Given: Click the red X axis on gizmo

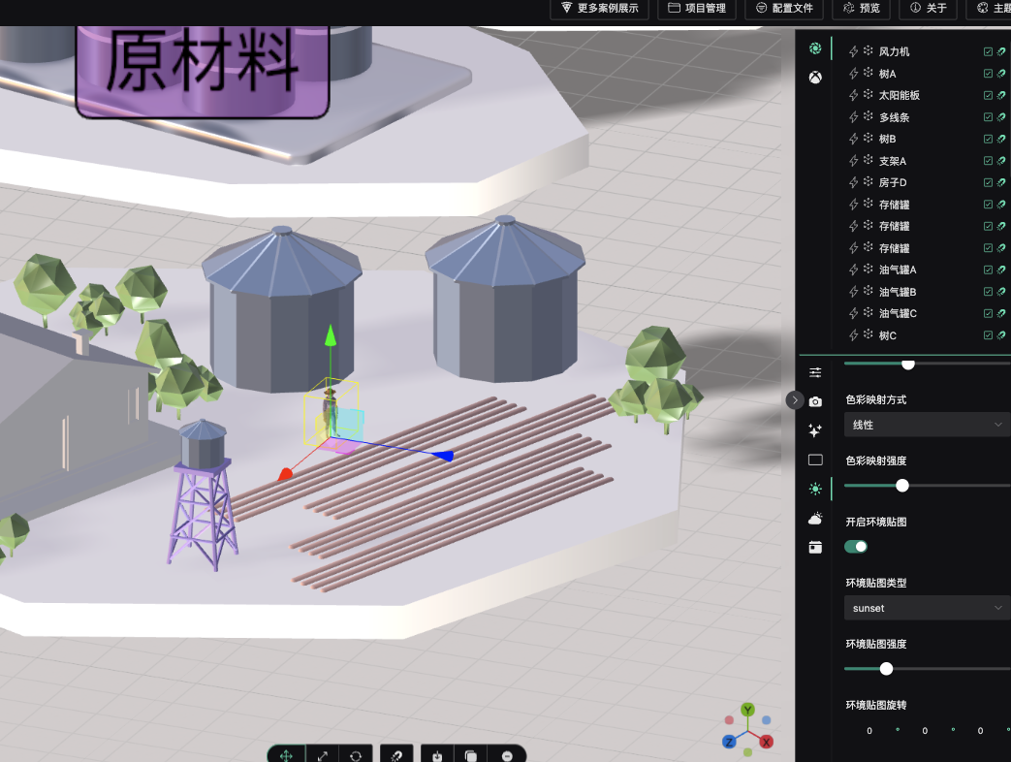Looking at the screenshot, I should pos(285,474).
